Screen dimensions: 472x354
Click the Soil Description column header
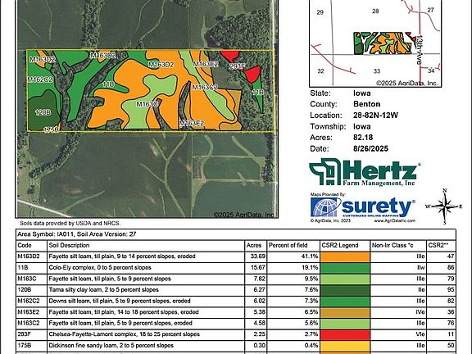click(x=69, y=245)
